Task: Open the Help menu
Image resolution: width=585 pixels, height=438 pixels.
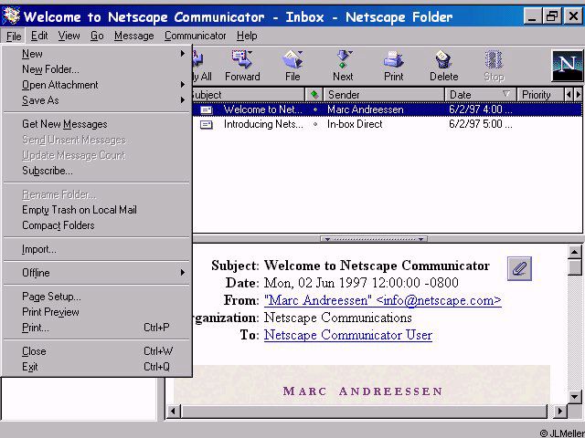Action: 247,36
